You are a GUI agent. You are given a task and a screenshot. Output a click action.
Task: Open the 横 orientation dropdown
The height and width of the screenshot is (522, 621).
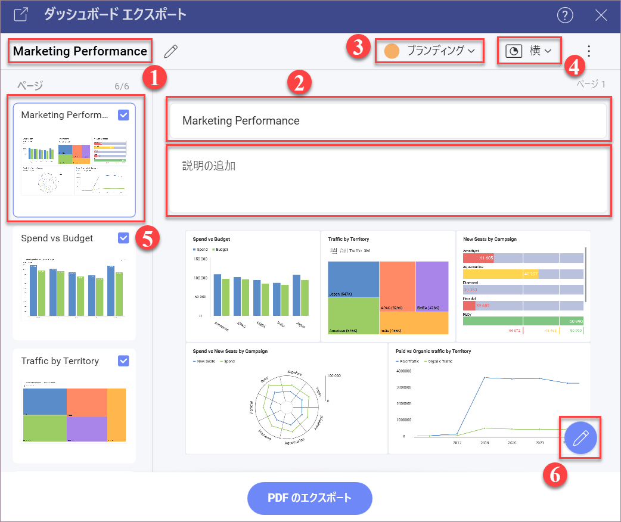[529, 51]
